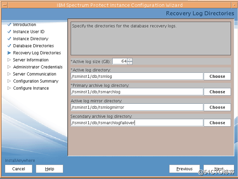Click the checkmark beside Database Directories
Viewport: 238px width, 179px height.
(x=9, y=46)
